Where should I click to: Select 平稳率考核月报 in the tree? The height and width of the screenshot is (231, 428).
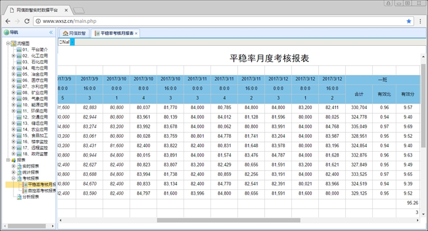coord(42,185)
